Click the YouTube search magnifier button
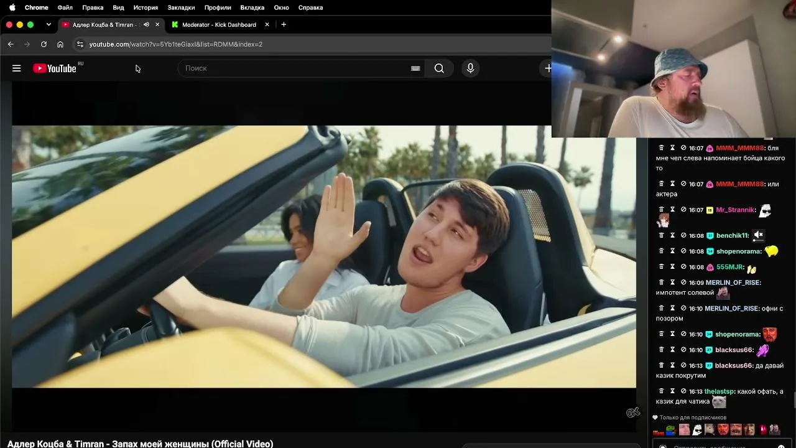The width and height of the screenshot is (796, 448). (x=439, y=68)
